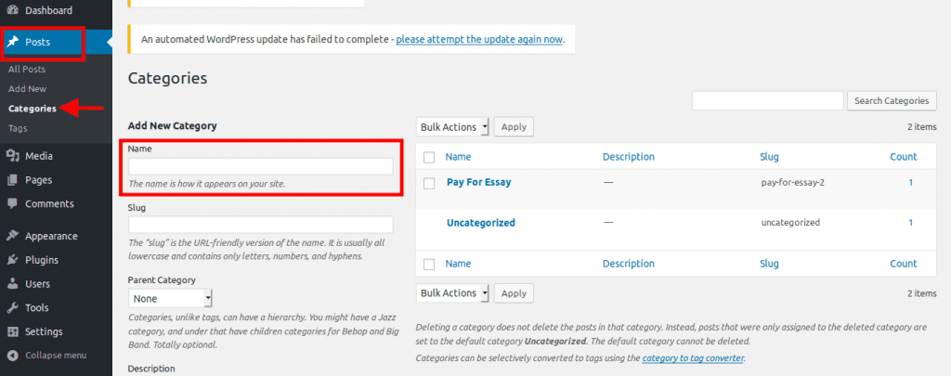Open the top Bulk Actions dropdown
Viewport: 951px width, 376px height.
click(x=452, y=127)
